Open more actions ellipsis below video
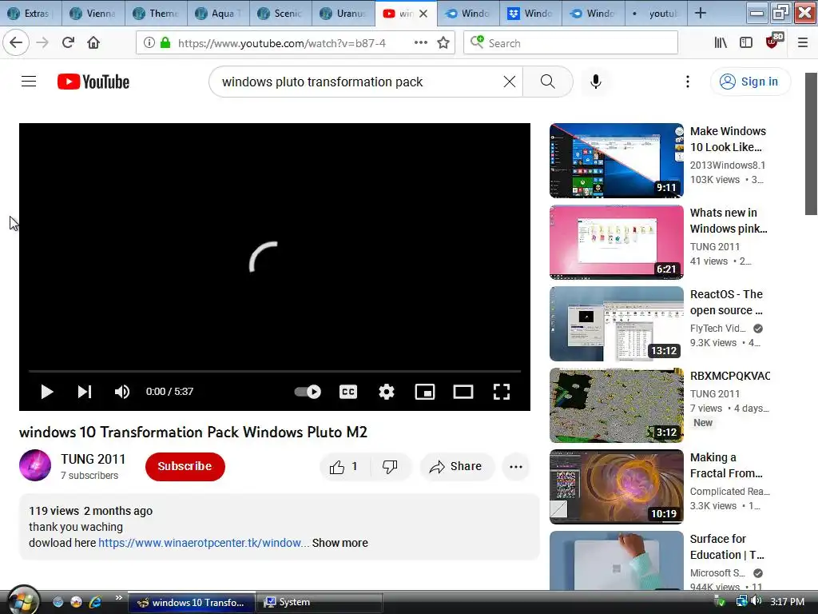818x614 pixels. (516, 467)
